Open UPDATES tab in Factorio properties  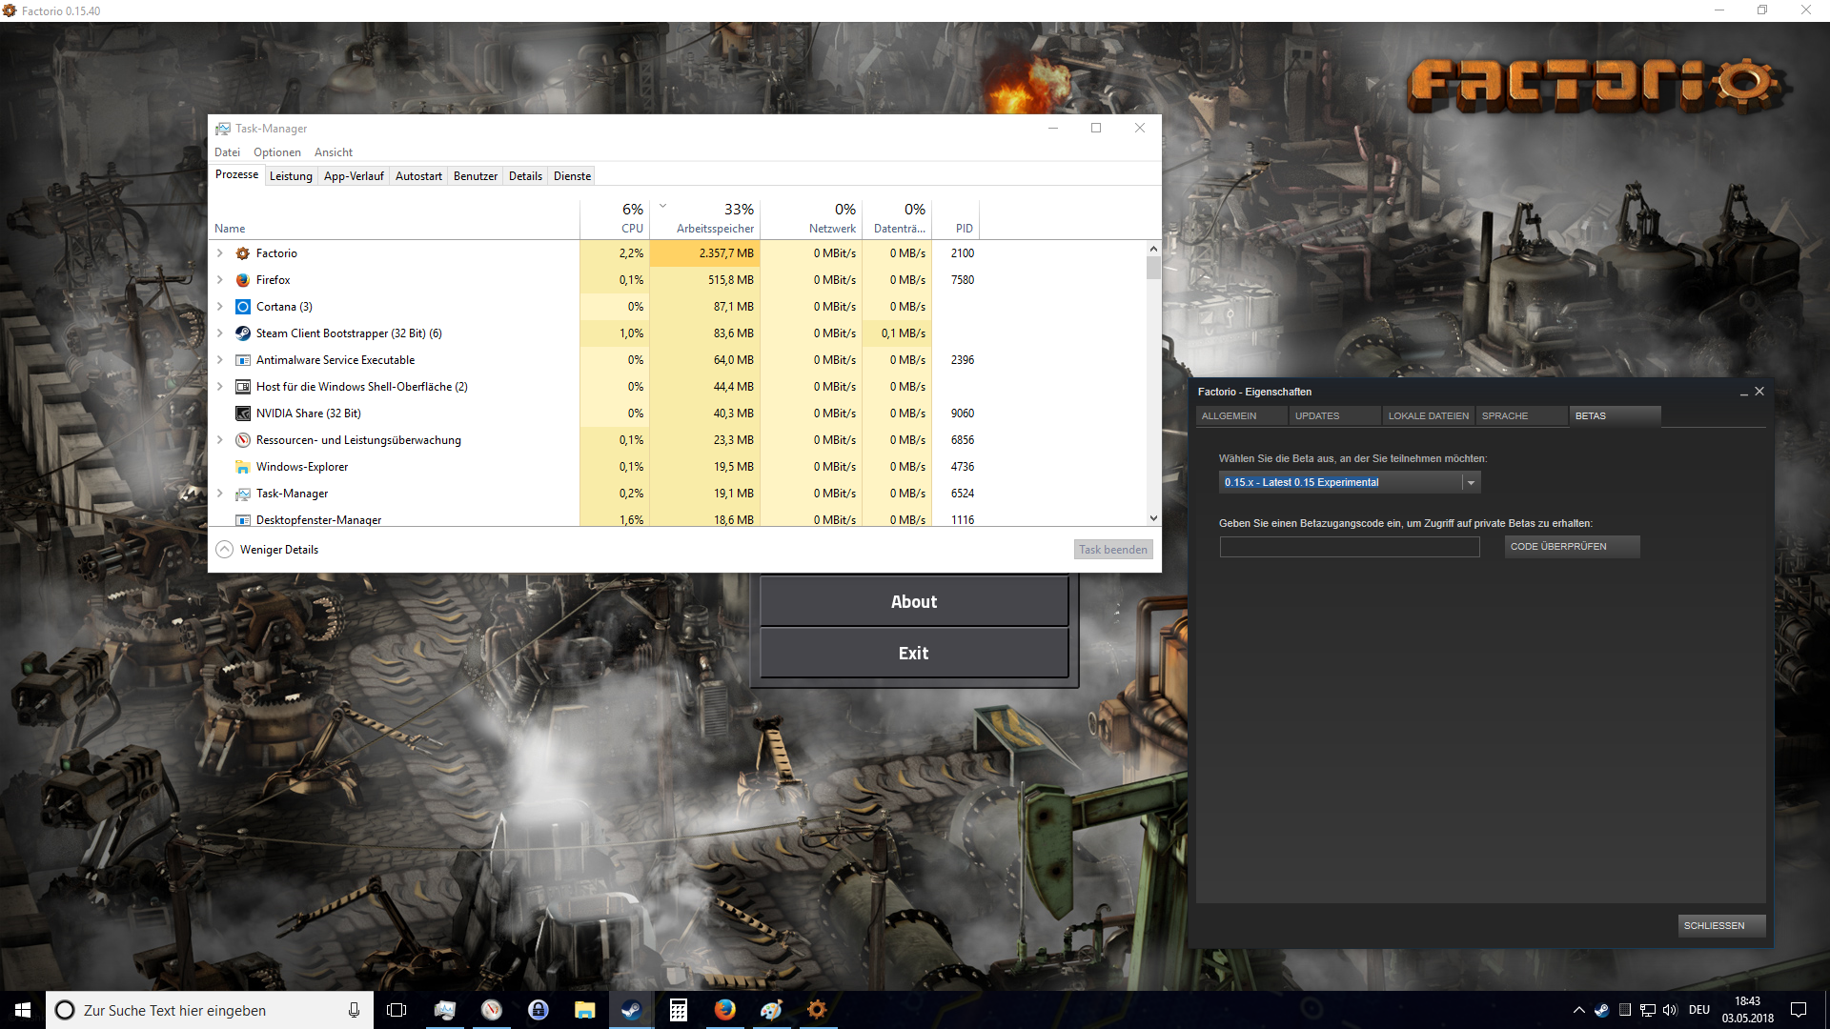coord(1334,416)
